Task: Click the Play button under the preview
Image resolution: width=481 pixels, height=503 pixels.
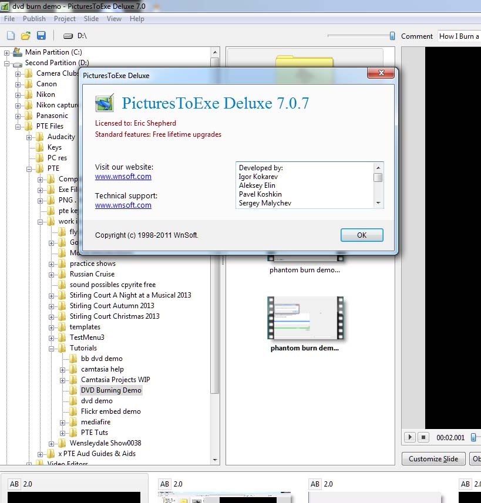Action: point(410,437)
